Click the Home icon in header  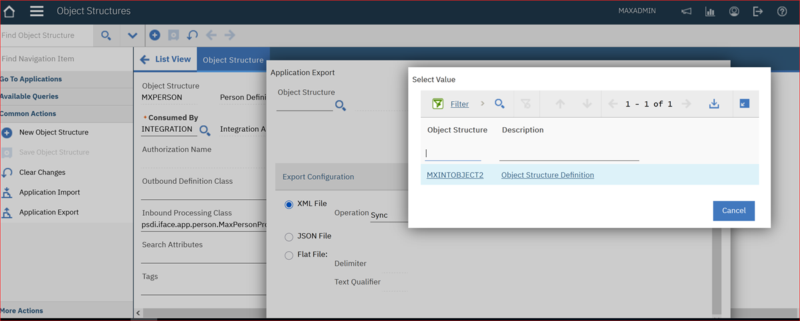coord(9,11)
